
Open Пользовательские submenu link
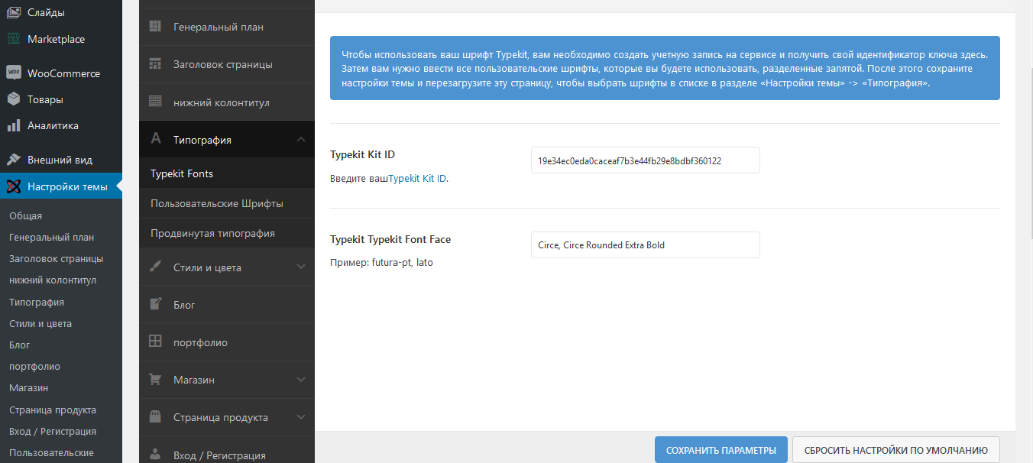click(x=51, y=452)
